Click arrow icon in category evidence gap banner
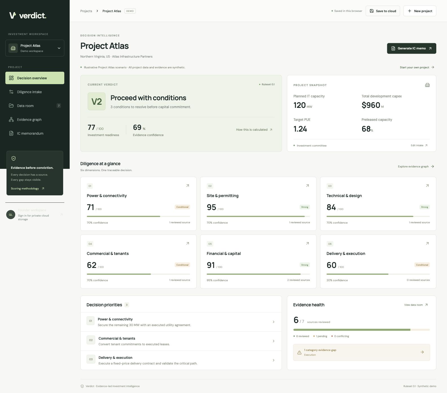The width and height of the screenshot is (447, 393). 422,352
